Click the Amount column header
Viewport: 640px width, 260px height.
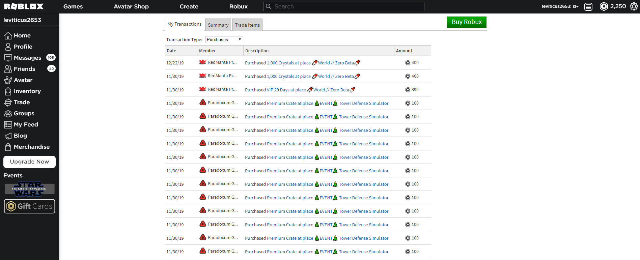pyautogui.click(x=413, y=51)
